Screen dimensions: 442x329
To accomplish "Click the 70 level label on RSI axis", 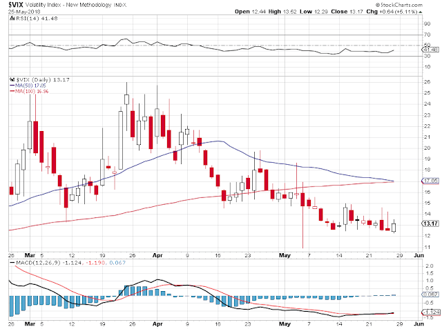I will [x=427, y=34].
